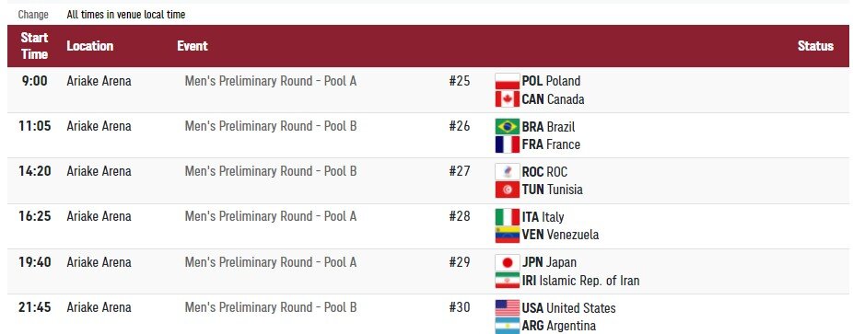The image size is (853, 334).
Task: Open the USA United States team link
Action: pyautogui.click(x=568, y=308)
